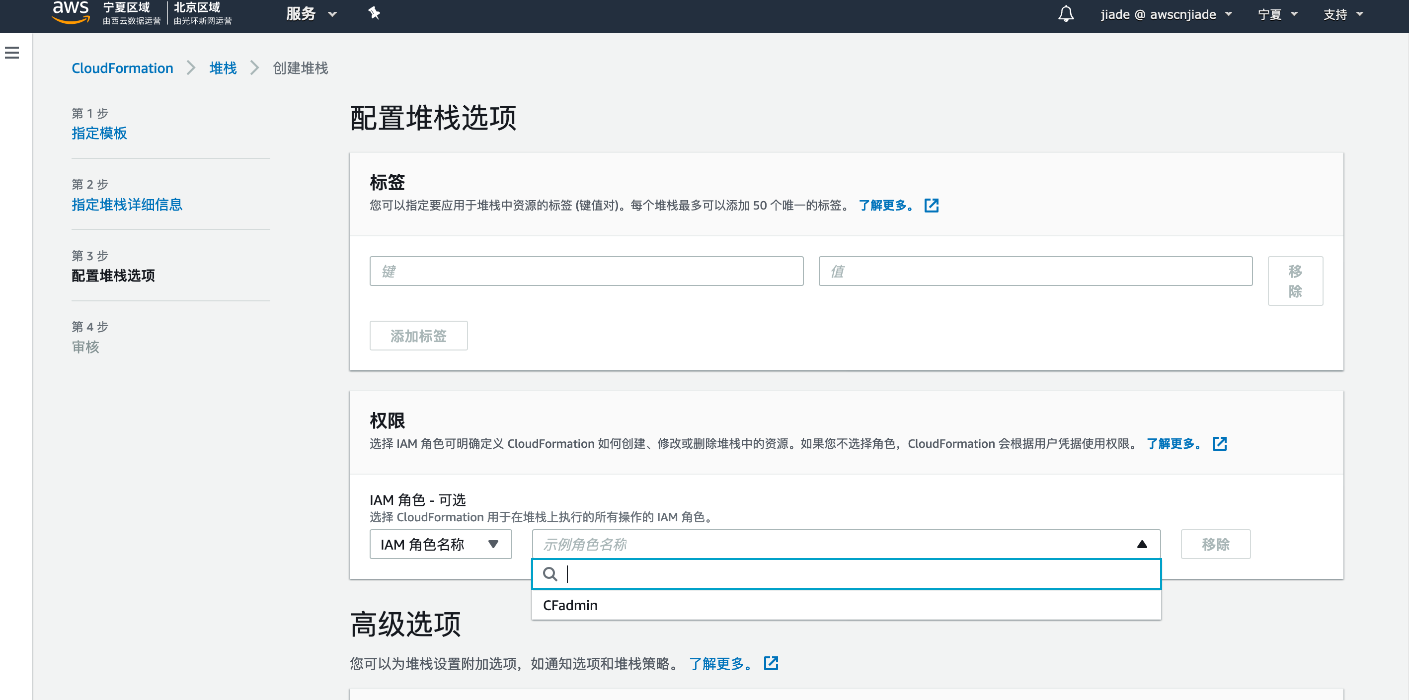
Task: Click 移除 button next to IAM role
Action: pyautogui.click(x=1215, y=544)
